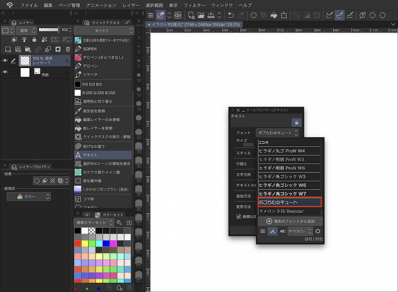The height and width of the screenshot is (292, 398).
Task: Click the scale/rotate transform icon
Action: (284, 15)
